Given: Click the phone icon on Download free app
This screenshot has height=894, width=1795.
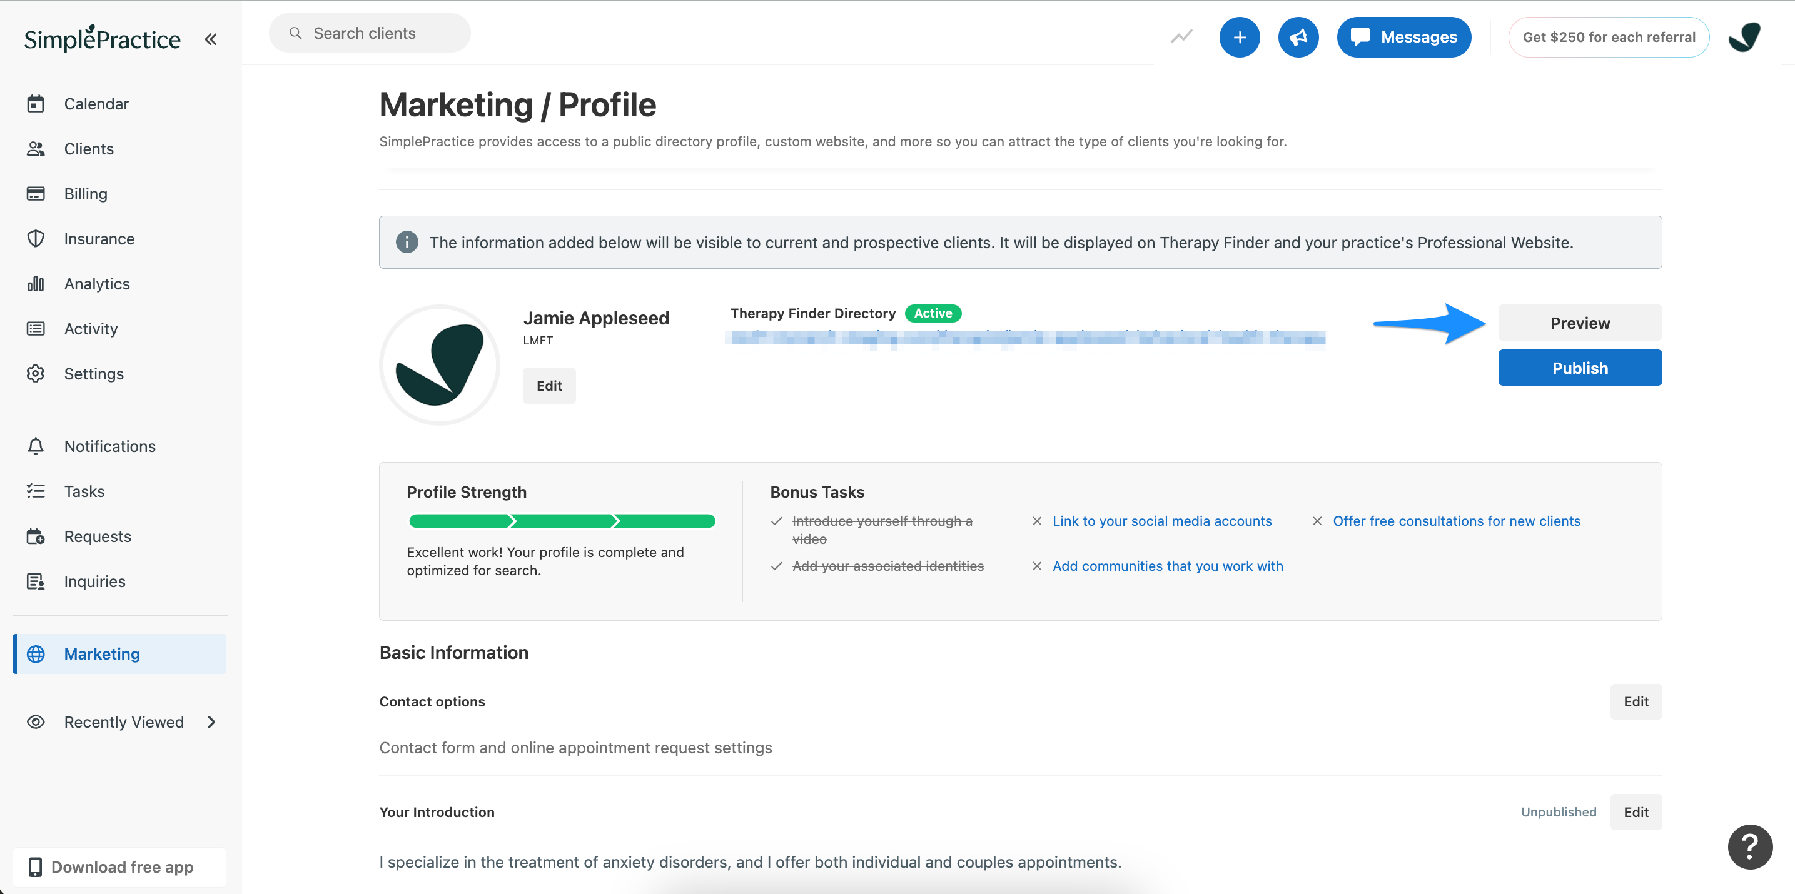Looking at the screenshot, I should click(34, 867).
